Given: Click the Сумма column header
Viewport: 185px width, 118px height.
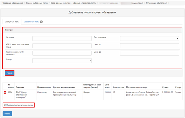Looking at the screenshot, I should point(168,86).
